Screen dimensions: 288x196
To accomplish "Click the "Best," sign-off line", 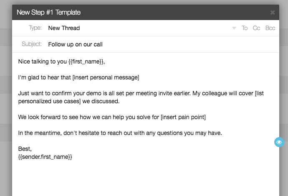I will click(24, 149).
